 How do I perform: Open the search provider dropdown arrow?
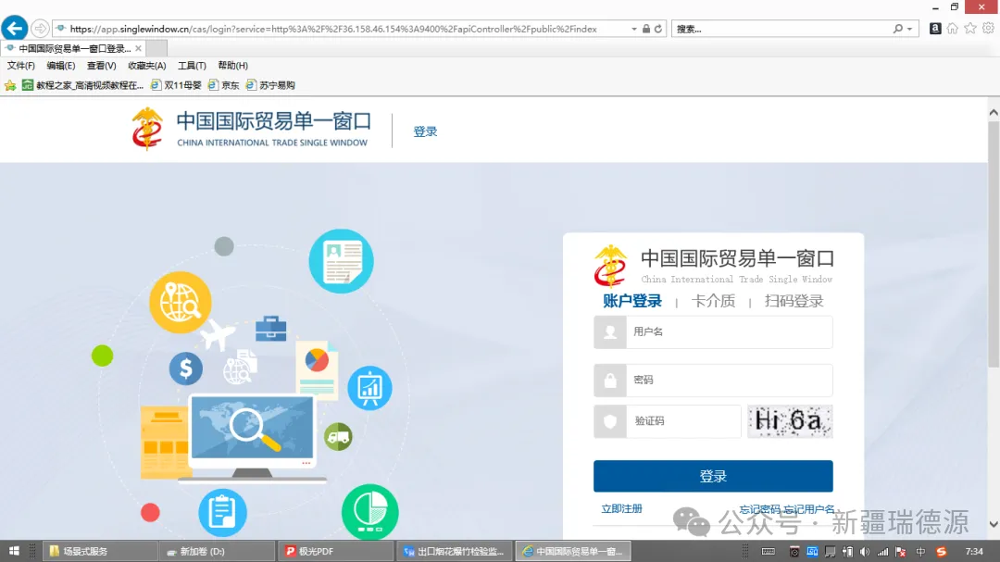click(909, 29)
